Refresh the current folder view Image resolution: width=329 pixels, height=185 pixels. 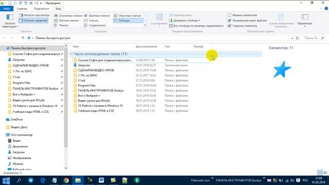tap(297, 38)
